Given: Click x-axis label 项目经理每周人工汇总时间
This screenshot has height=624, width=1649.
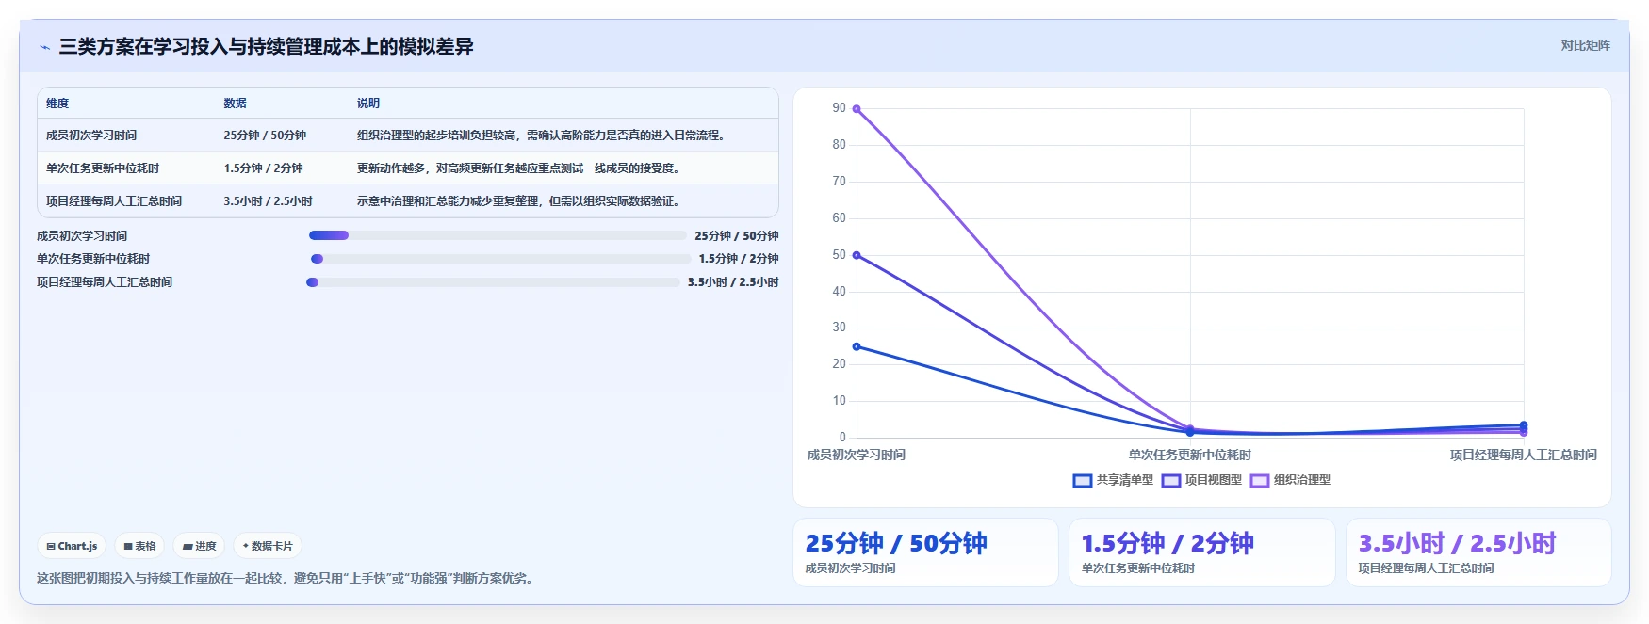Looking at the screenshot, I should tap(1523, 455).
